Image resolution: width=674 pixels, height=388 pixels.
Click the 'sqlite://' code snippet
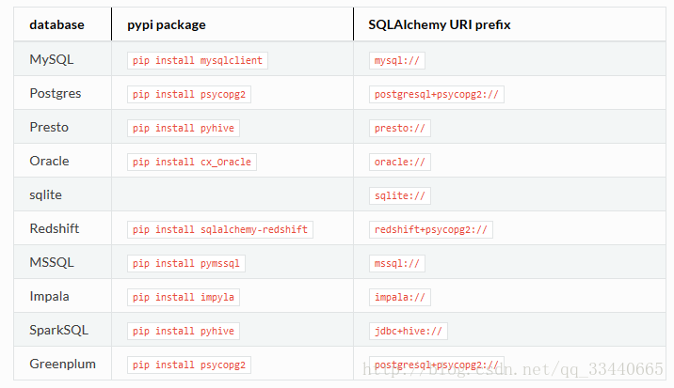(x=400, y=195)
